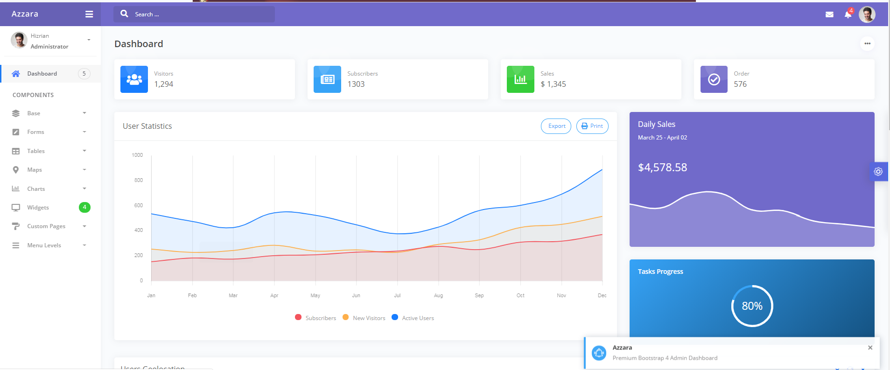Click the search magnifier icon

point(124,14)
